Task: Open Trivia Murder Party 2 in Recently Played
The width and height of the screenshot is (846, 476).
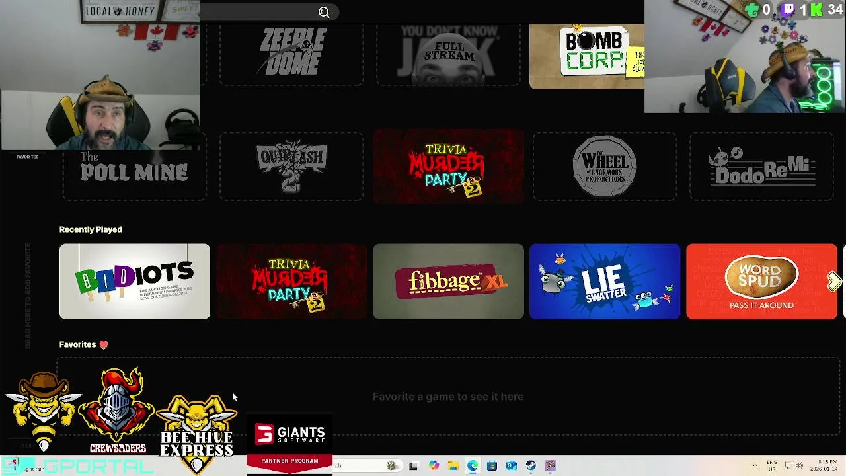Action: [x=291, y=282]
